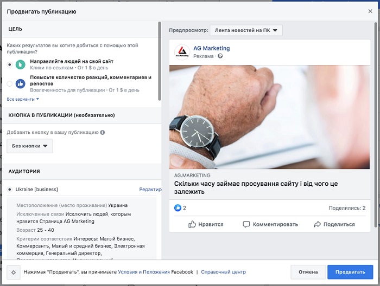Open headline Скільки часу займає просування сайту
The image size is (380, 286).
256,187
